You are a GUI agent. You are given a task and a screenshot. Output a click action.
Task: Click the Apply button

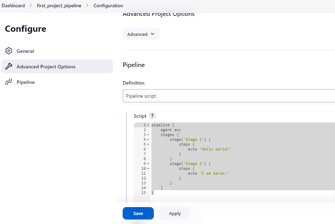coord(175,213)
